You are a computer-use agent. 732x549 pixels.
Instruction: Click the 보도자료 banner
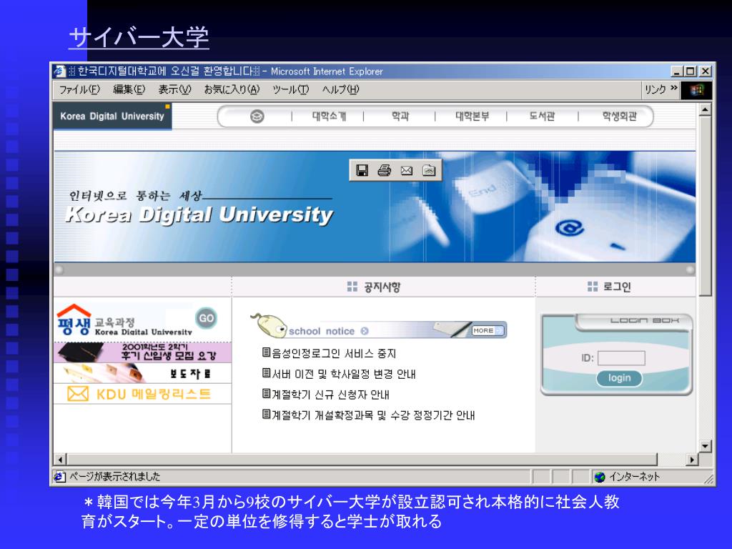click(142, 373)
